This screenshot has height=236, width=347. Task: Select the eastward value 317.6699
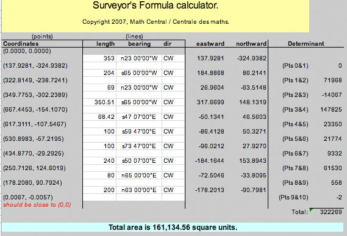point(210,102)
